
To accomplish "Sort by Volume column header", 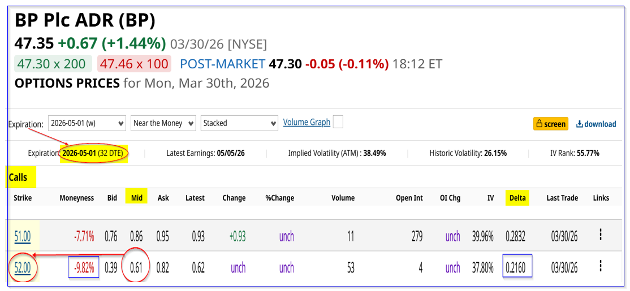I will tap(343, 198).
